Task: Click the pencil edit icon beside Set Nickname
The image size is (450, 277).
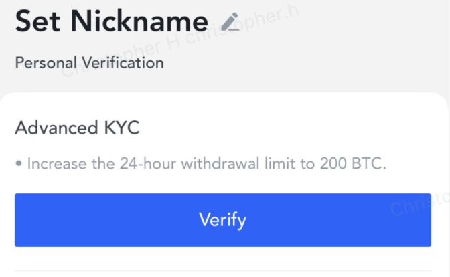Action: click(x=230, y=21)
